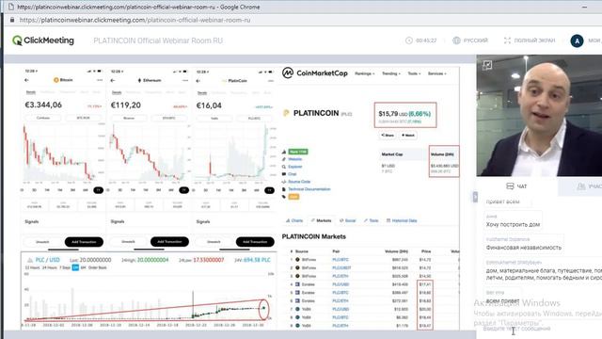Screen dimensions: 602x339
Task: Switch to the ЧАТ tab
Action: [516, 186]
